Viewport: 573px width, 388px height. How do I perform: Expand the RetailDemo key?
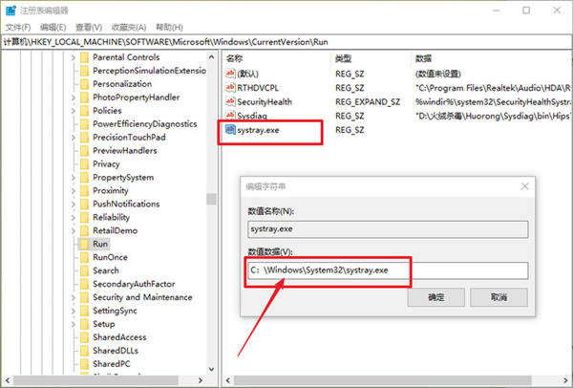click(x=74, y=230)
